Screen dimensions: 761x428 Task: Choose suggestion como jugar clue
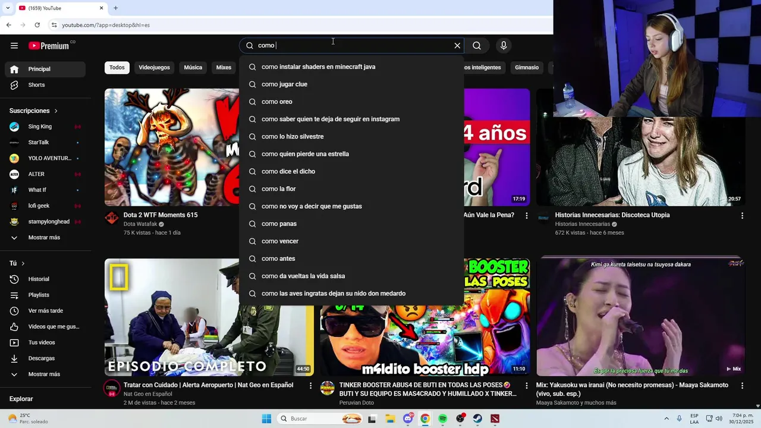pos(351,84)
